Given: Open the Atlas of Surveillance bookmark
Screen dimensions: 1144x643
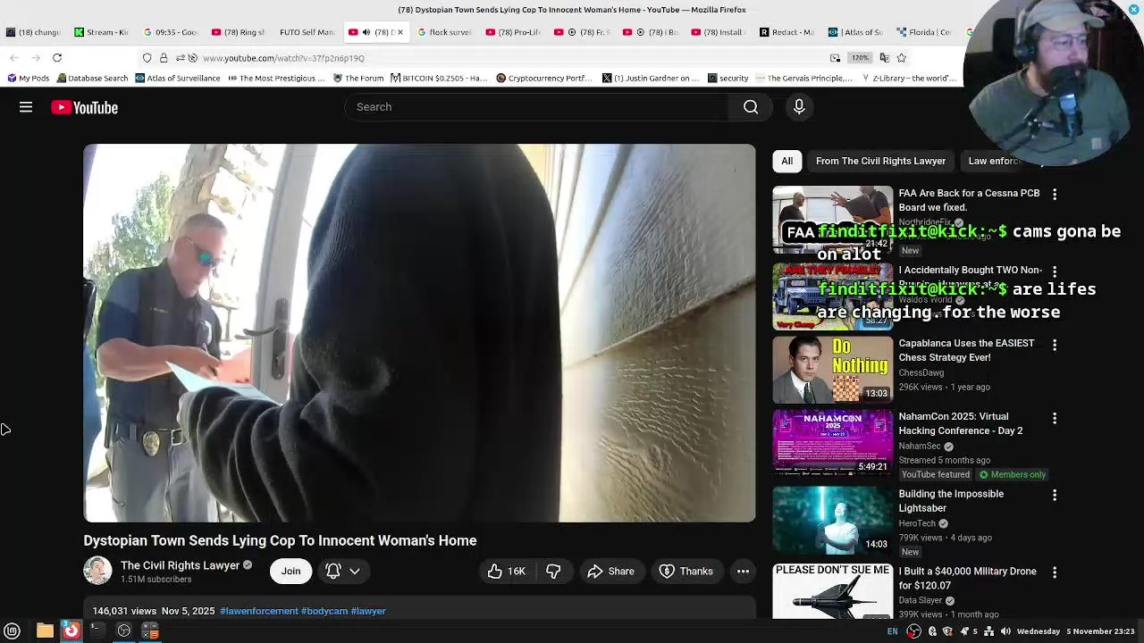Looking at the screenshot, I should tap(178, 79).
